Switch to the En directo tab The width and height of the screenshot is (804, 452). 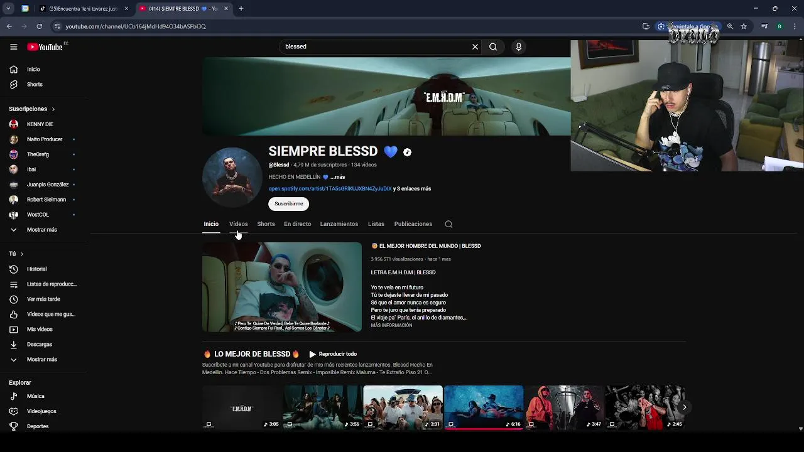297,224
